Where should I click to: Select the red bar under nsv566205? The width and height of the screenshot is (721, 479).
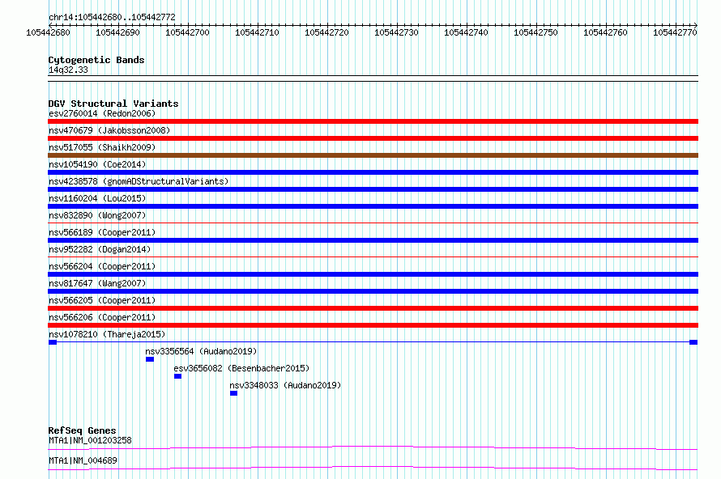373,308
